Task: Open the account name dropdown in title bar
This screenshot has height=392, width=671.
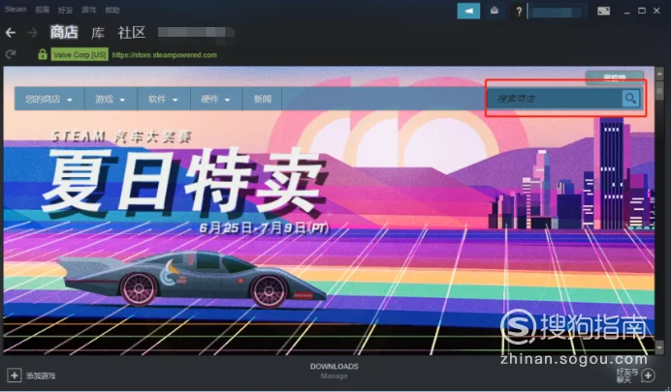Action: (x=558, y=11)
